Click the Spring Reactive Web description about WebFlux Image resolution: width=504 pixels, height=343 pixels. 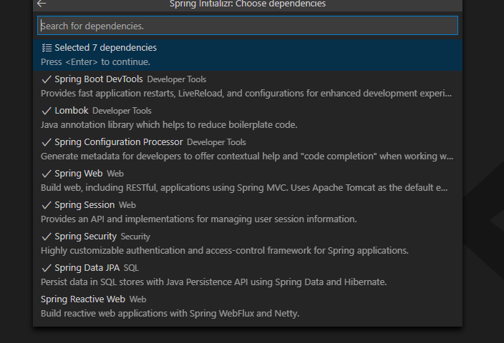point(170,314)
